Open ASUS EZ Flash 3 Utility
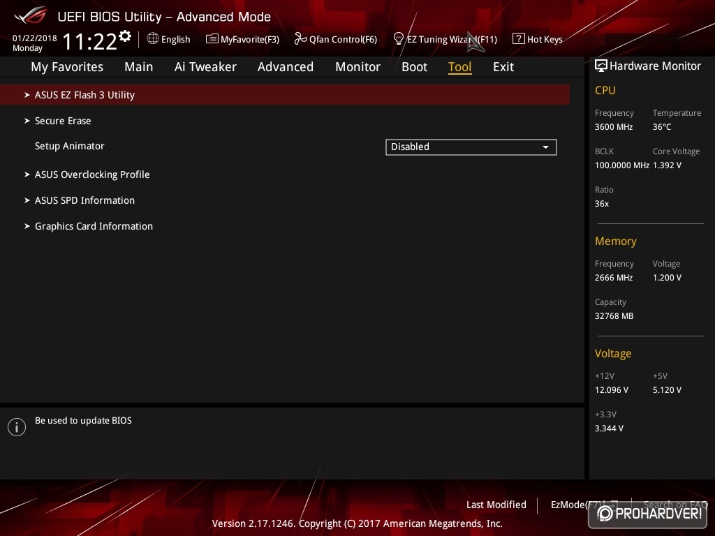The image size is (715, 536). point(285,95)
